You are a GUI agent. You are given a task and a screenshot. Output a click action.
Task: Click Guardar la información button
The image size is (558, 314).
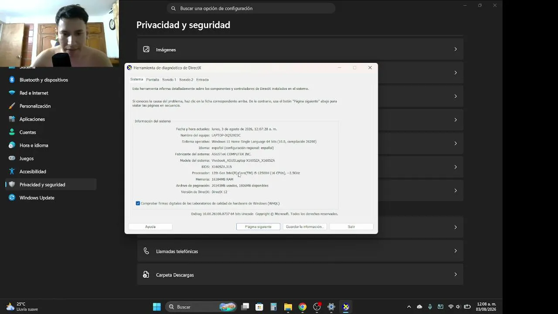305,227
